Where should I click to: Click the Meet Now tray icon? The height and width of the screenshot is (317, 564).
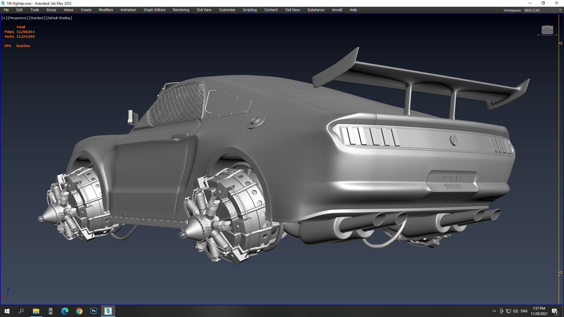click(x=501, y=311)
